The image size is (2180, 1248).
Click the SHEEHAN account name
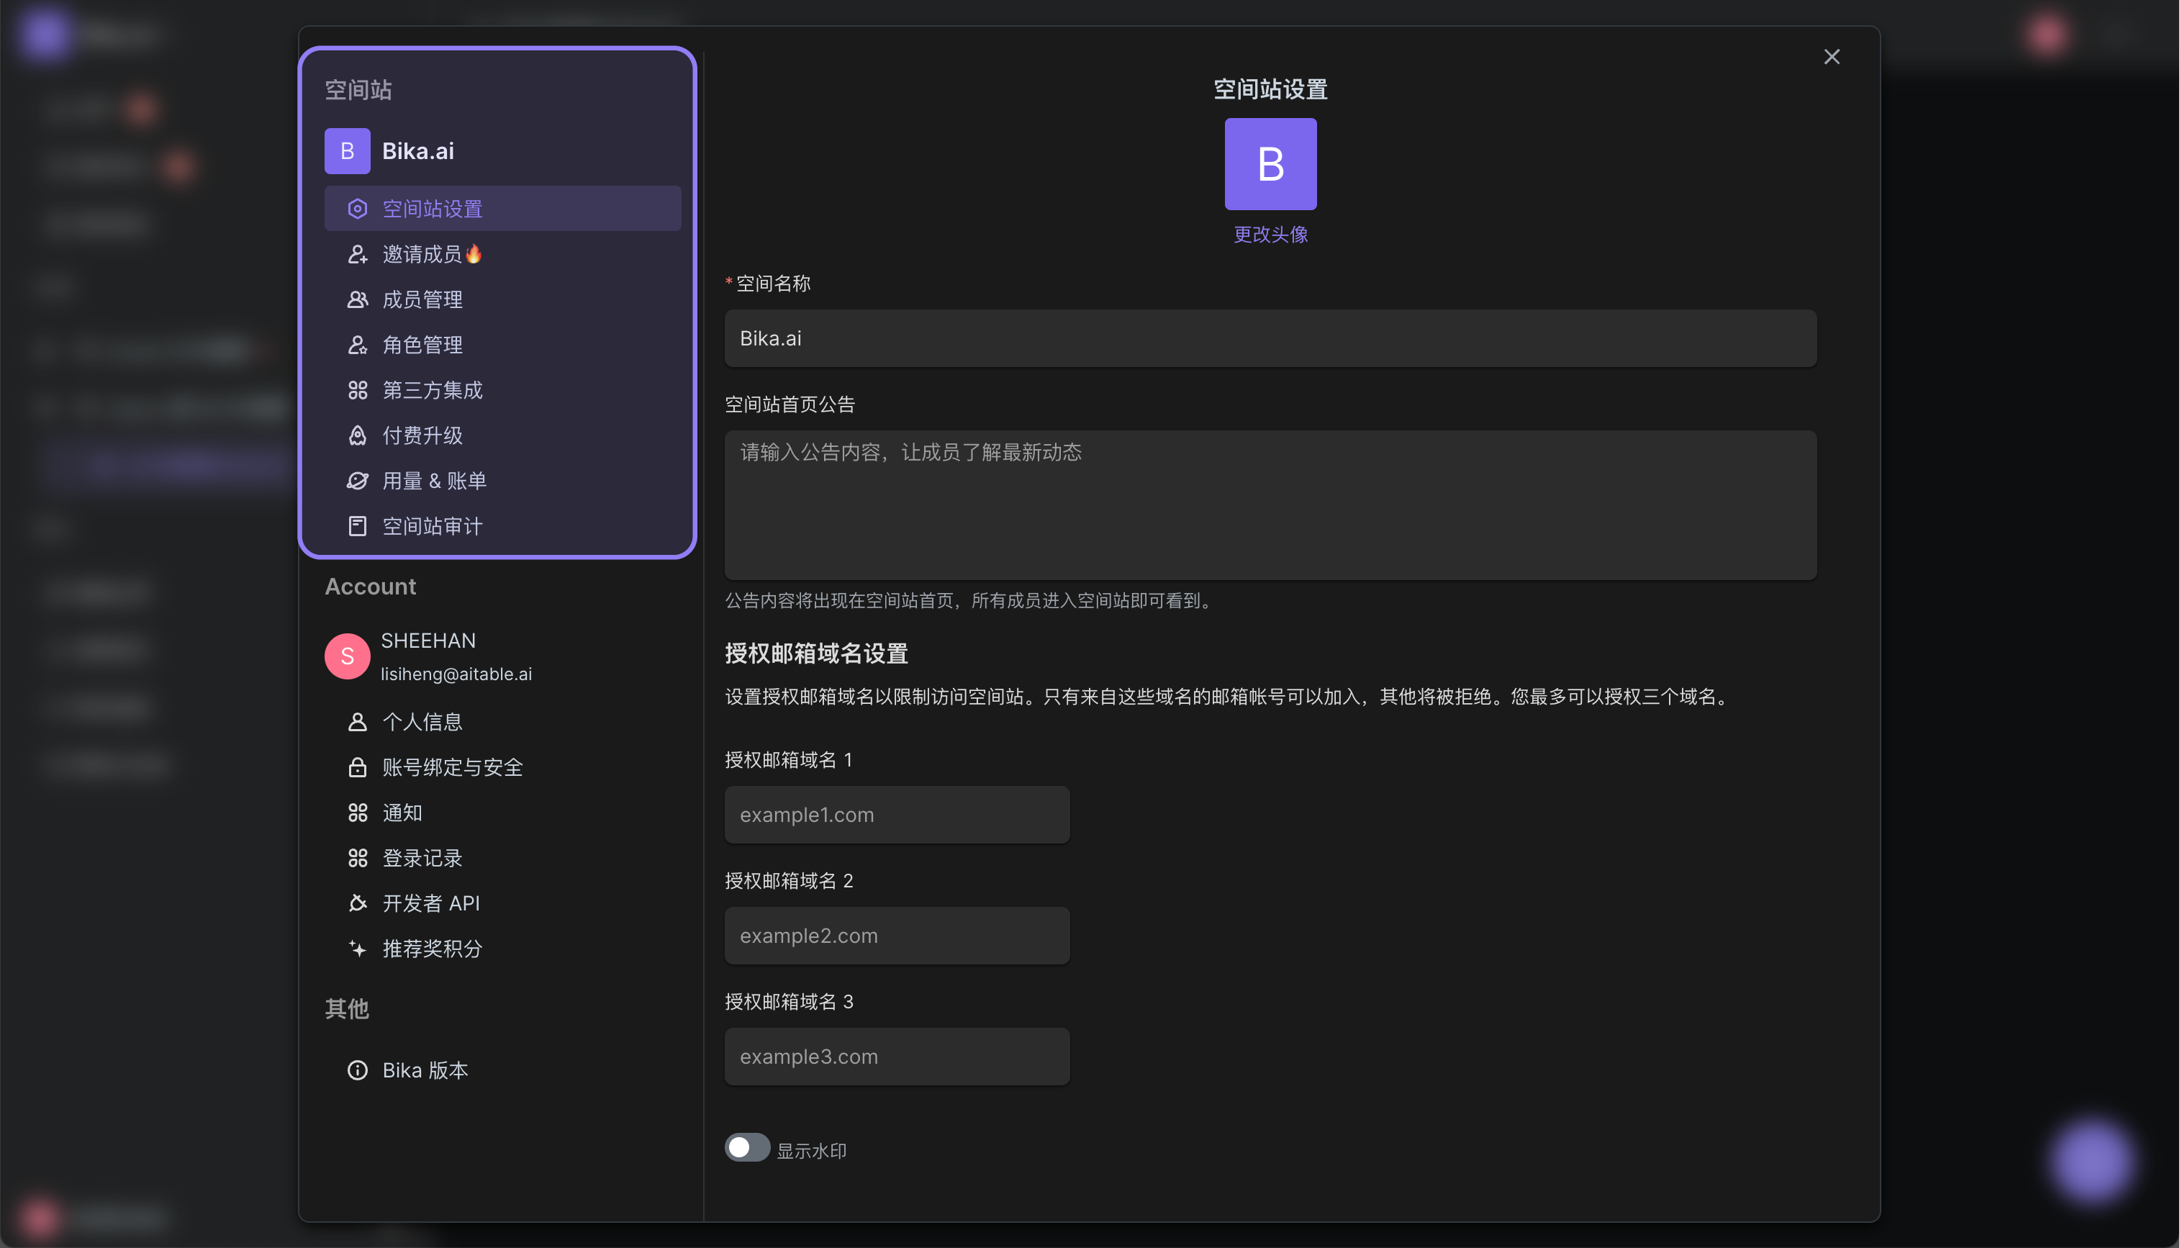428,641
